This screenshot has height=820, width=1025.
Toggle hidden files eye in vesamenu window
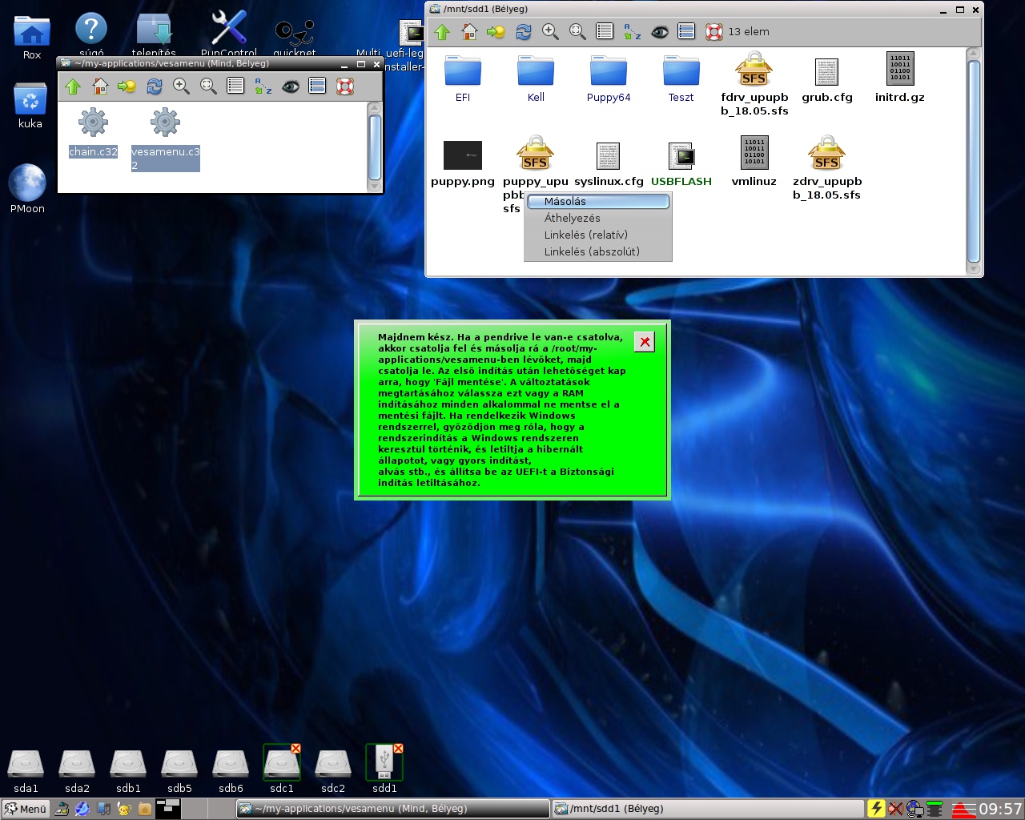[291, 86]
